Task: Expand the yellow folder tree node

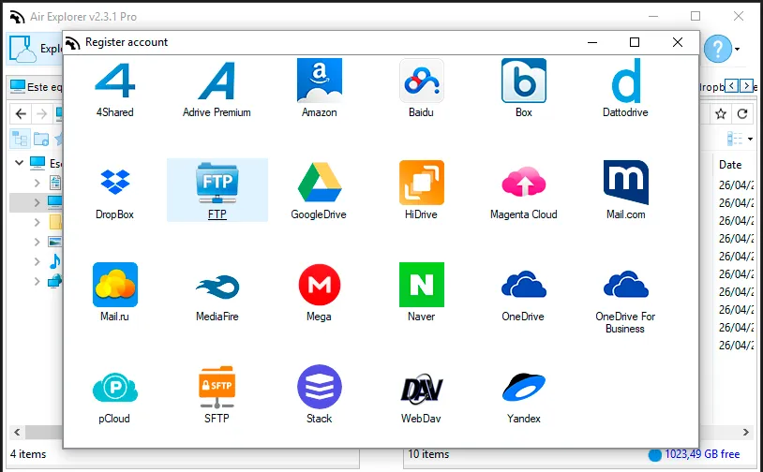Action: [37, 222]
